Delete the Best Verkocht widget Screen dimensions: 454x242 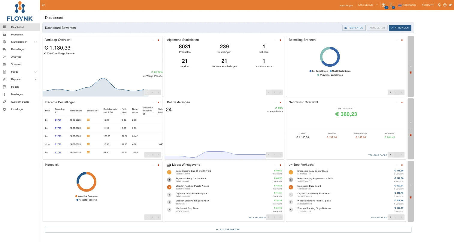[402, 165]
